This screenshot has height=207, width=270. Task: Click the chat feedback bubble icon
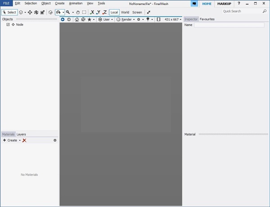point(194,4)
